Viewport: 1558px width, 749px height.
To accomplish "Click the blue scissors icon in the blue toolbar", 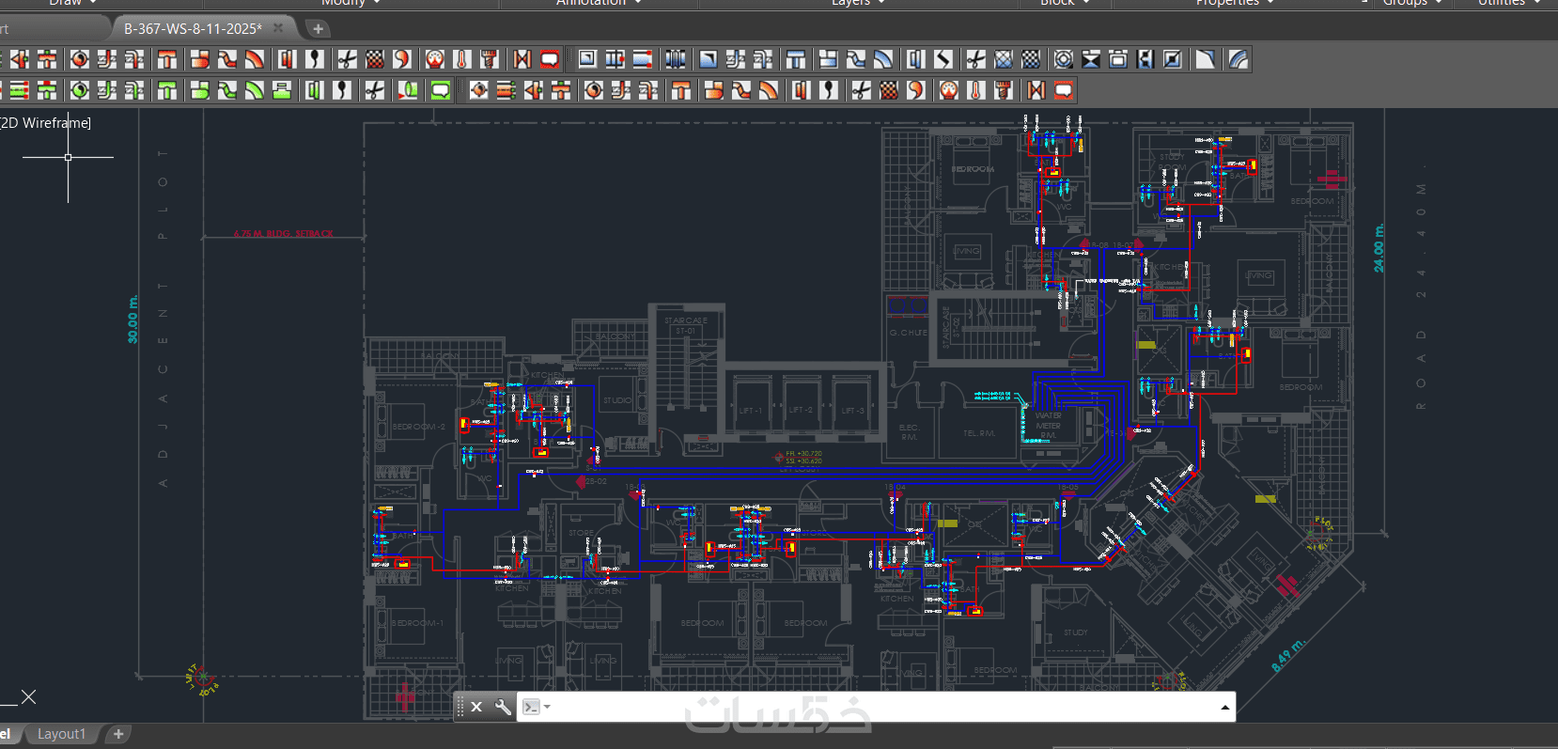I will (975, 60).
